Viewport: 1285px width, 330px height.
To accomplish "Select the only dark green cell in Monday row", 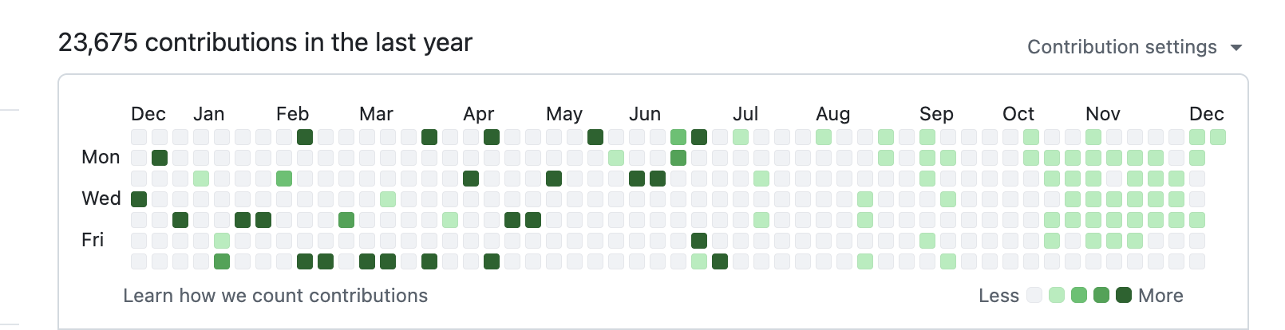I will tap(160, 157).
